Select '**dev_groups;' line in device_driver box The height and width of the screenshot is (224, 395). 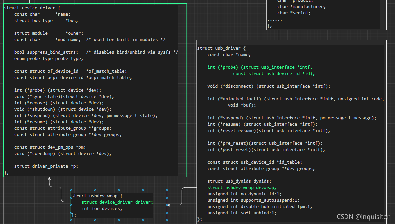coord(68,134)
